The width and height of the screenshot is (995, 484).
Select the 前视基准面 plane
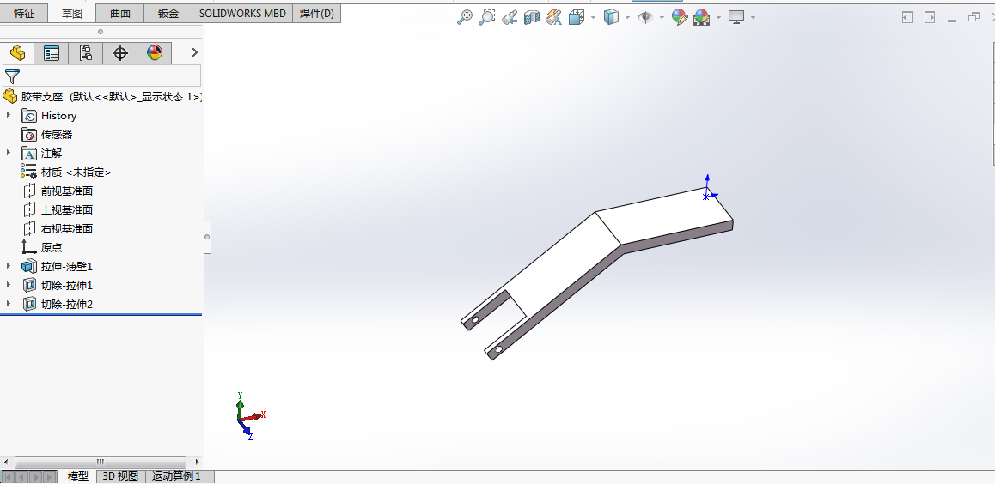coord(67,191)
